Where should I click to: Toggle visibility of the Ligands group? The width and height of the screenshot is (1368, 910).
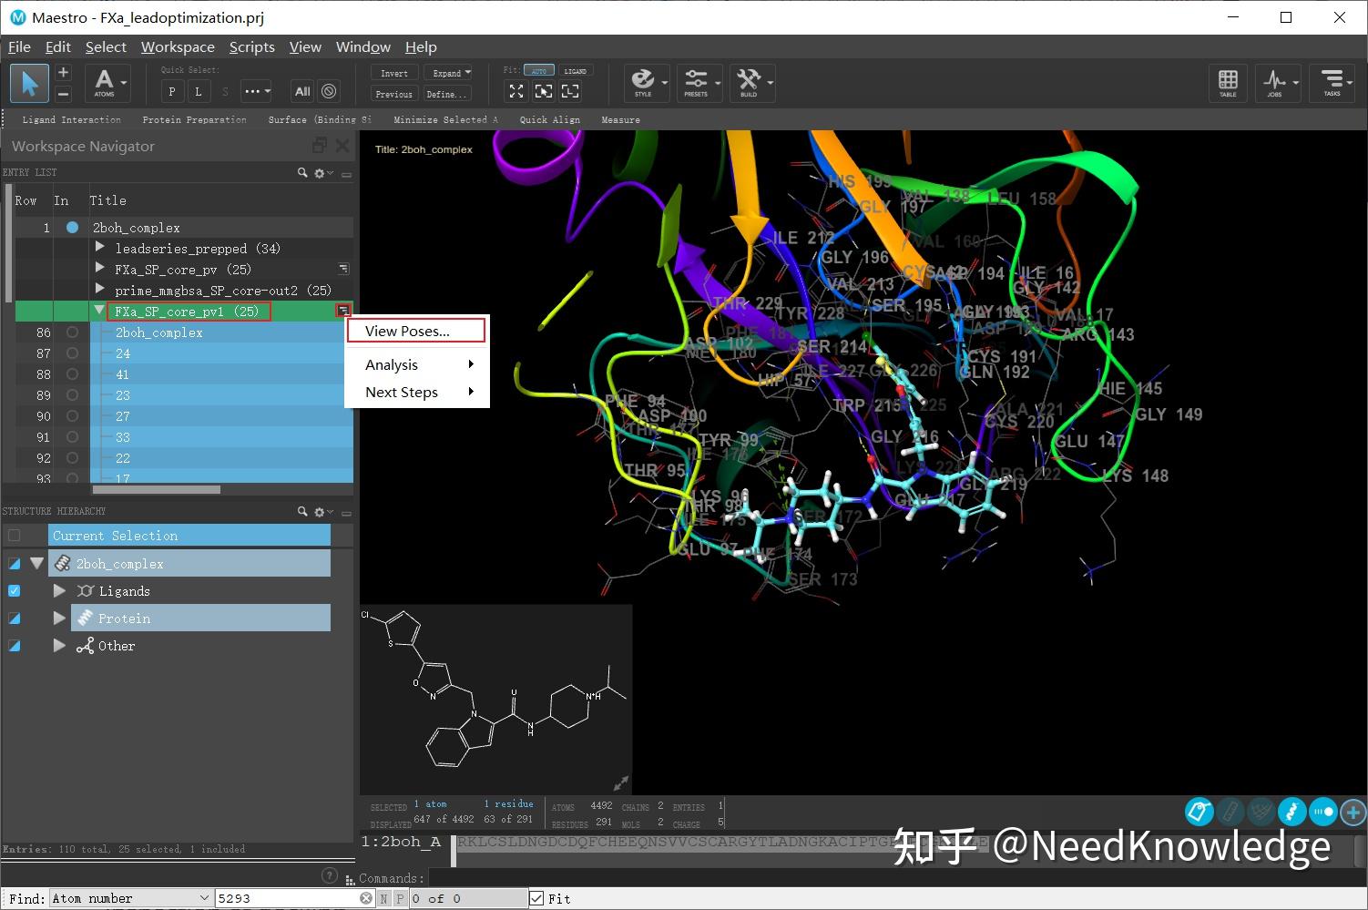(14, 590)
